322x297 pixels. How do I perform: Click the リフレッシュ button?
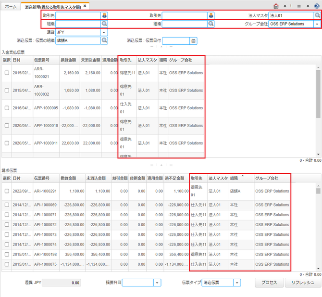[x=303, y=283]
